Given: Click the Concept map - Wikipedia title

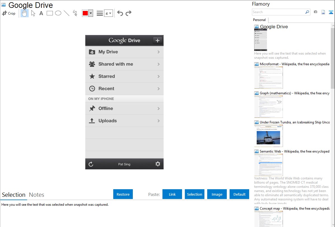Looking at the screenshot, I should [294, 208].
